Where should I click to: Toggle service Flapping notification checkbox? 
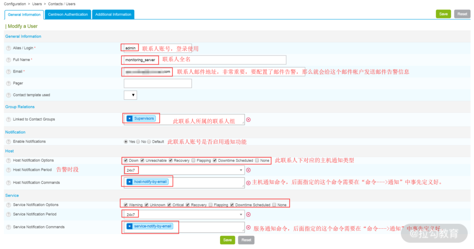(210, 205)
